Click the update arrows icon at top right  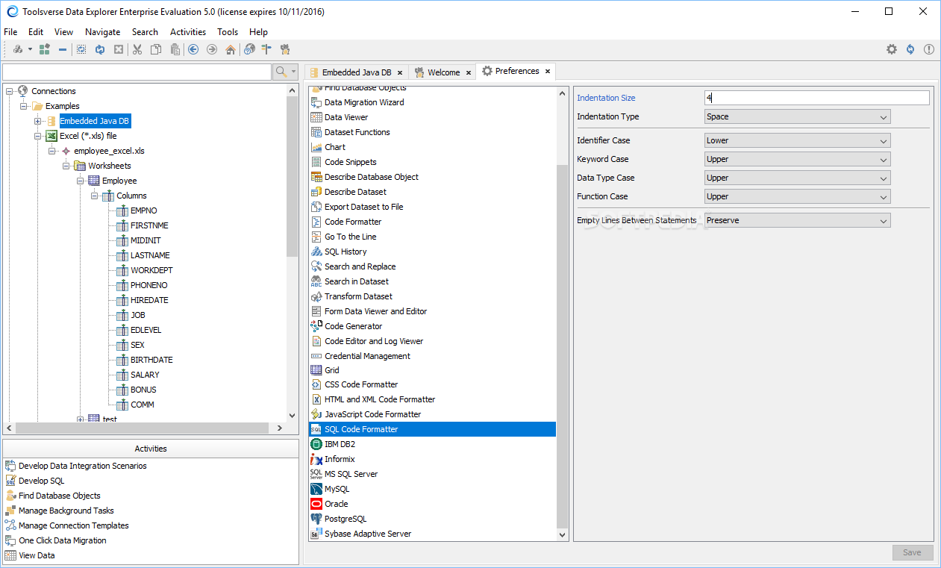point(910,49)
